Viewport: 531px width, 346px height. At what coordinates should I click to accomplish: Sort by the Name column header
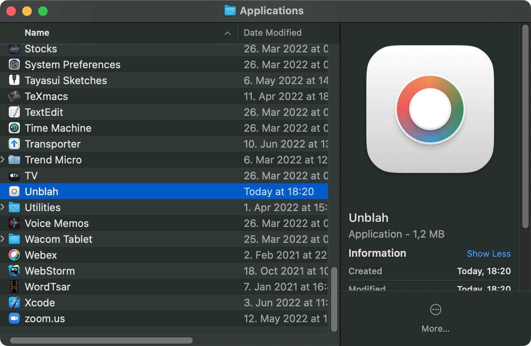pos(37,33)
